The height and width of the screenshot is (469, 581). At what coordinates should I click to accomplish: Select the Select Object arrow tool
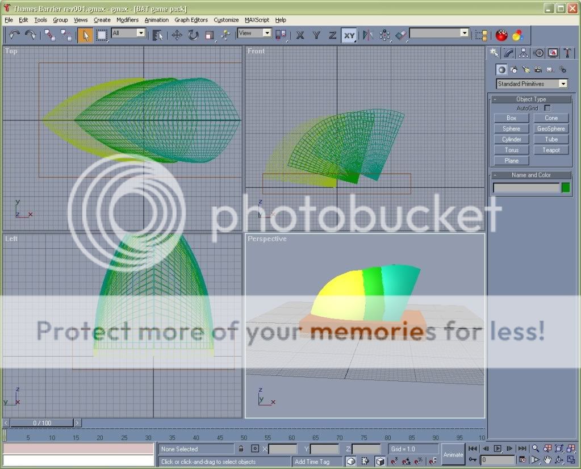(x=85, y=35)
